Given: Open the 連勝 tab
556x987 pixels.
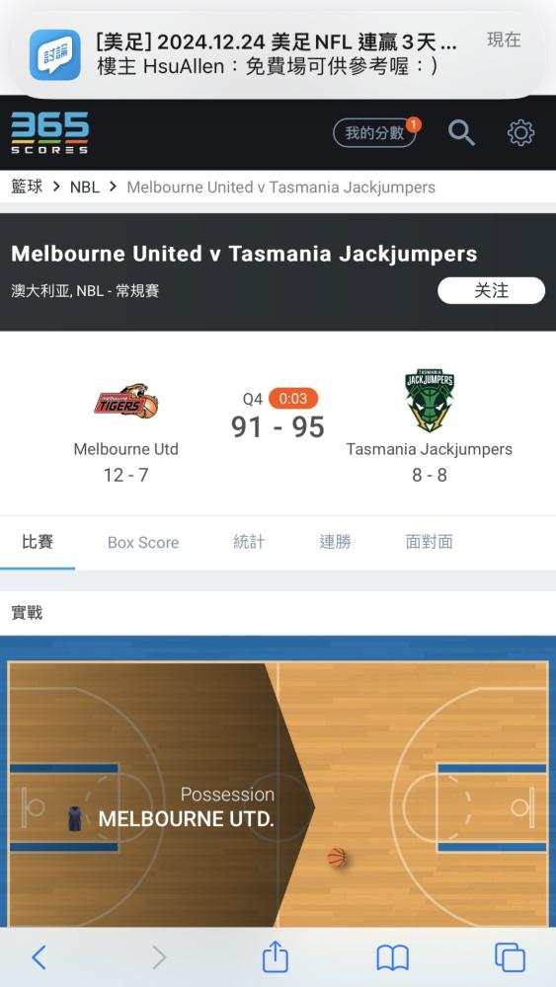Looking at the screenshot, I should tap(335, 542).
